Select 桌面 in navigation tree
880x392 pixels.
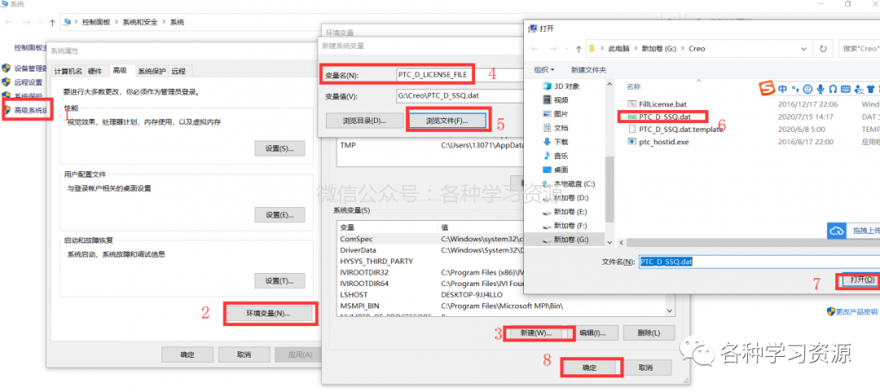click(555, 170)
